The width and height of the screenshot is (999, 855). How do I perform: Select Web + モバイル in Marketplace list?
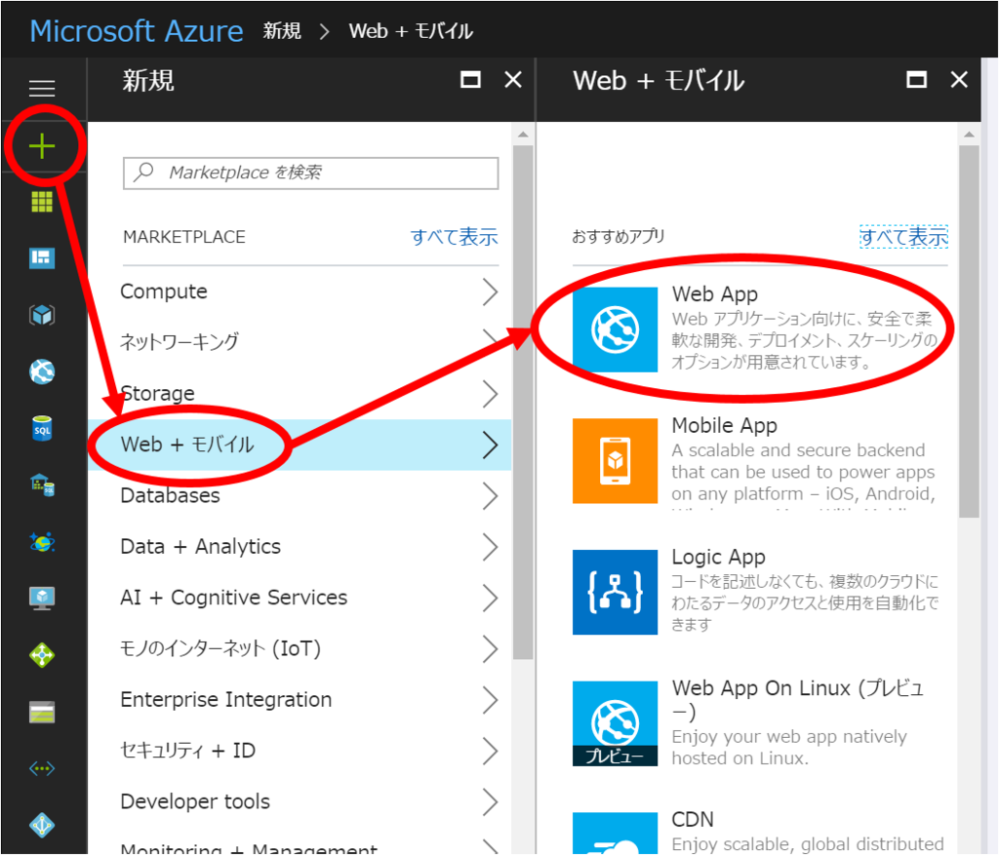[300, 445]
